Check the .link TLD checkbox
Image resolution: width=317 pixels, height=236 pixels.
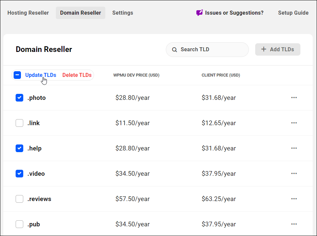tap(19, 123)
